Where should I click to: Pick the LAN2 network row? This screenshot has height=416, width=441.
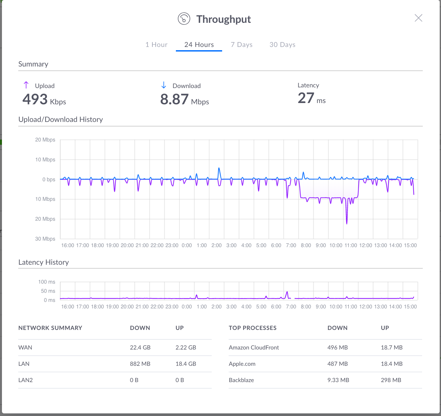pos(26,380)
